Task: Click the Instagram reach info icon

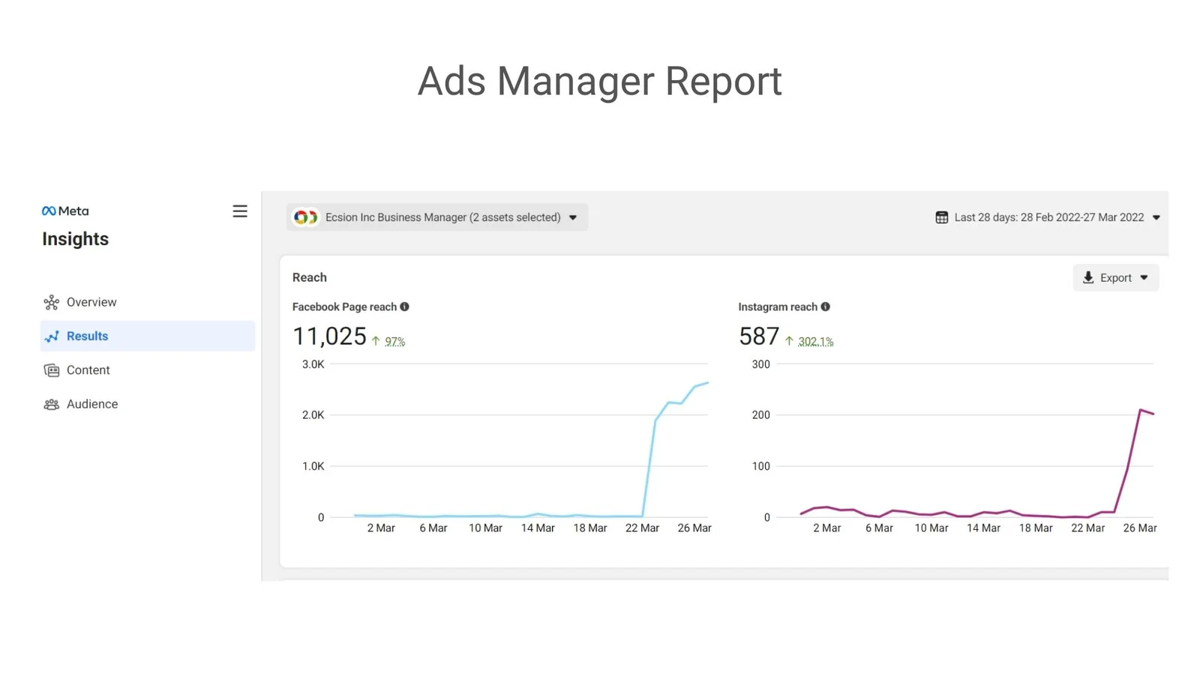Action: pyautogui.click(x=825, y=307)
